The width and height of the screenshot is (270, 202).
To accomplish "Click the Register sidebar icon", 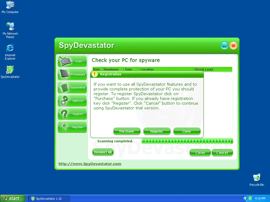I will [x=72, y=127].
